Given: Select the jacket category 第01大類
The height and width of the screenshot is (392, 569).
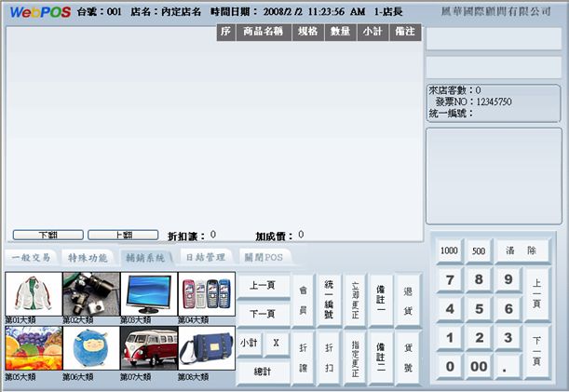Looking at the screenshot, I should pyautogui.click(x=34, y=294).
